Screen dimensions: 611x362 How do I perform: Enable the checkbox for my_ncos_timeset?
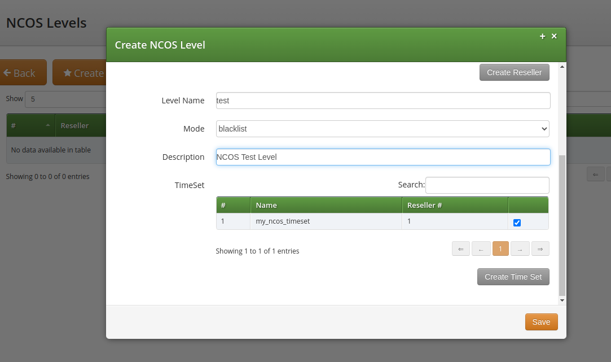click(517, 223)
